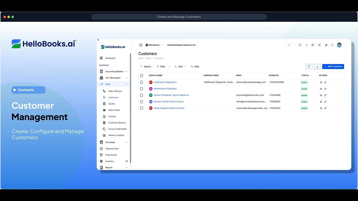The image size is (358, 201).
Task: Open the AI sparkle assistant icon
Action: pos(313,45)
